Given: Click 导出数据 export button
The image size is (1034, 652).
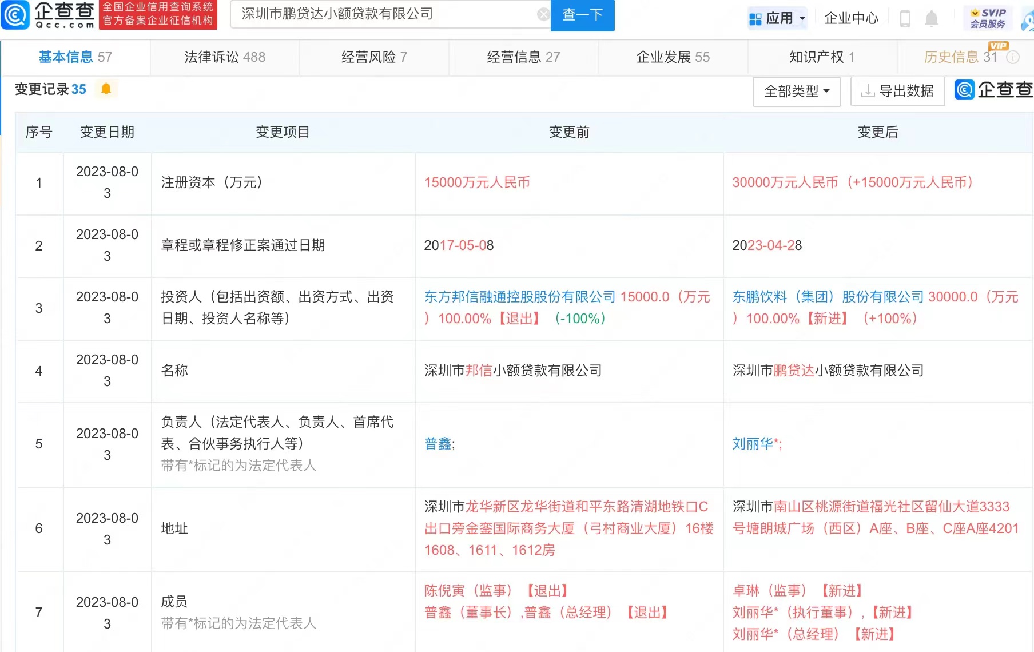Looking at the screenshot, I should (x=897, y=92).
